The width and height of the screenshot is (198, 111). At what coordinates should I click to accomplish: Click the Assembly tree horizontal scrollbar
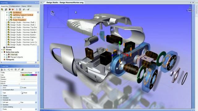pyautogui.click(x=19, y=62)
